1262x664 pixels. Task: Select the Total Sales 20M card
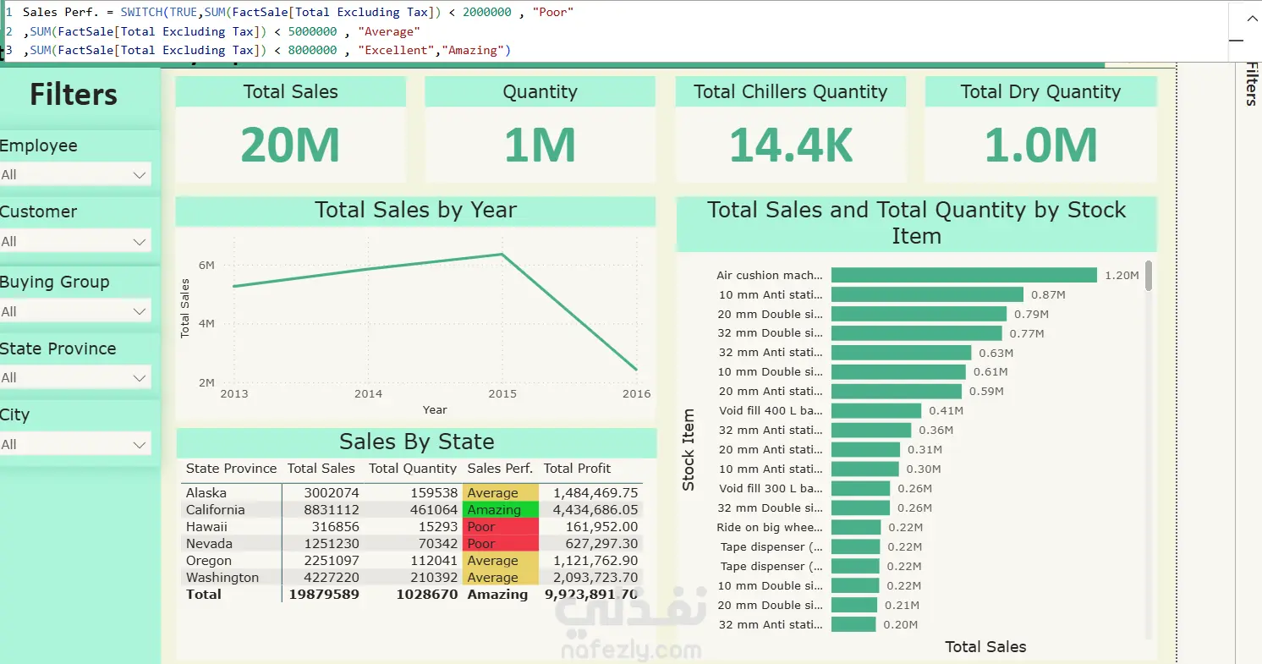(290, 129)
